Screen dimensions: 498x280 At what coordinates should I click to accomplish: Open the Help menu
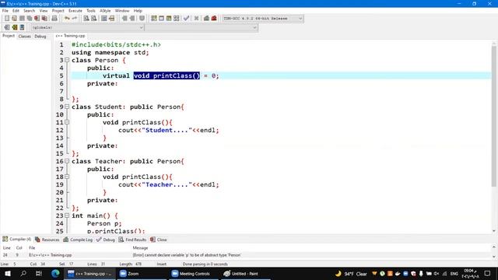(x=138, y=11)
